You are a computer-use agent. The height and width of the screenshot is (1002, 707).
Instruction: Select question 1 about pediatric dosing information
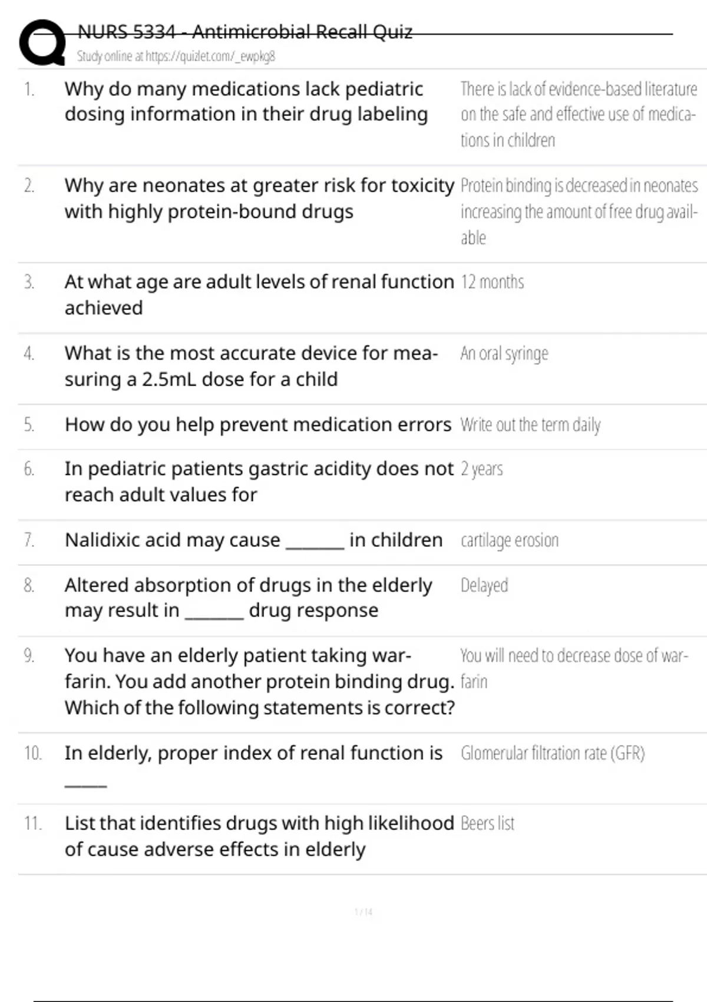pos(246,101)
